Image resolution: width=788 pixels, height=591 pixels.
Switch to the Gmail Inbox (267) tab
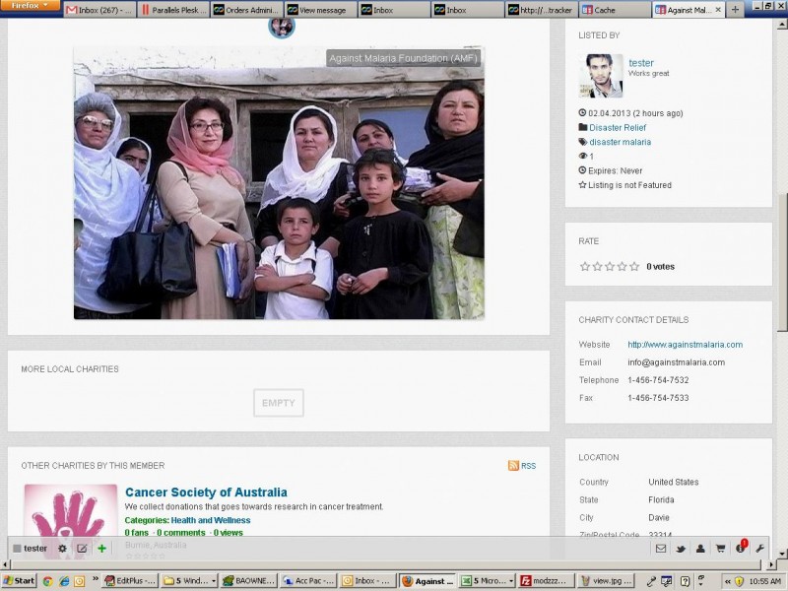99,10
